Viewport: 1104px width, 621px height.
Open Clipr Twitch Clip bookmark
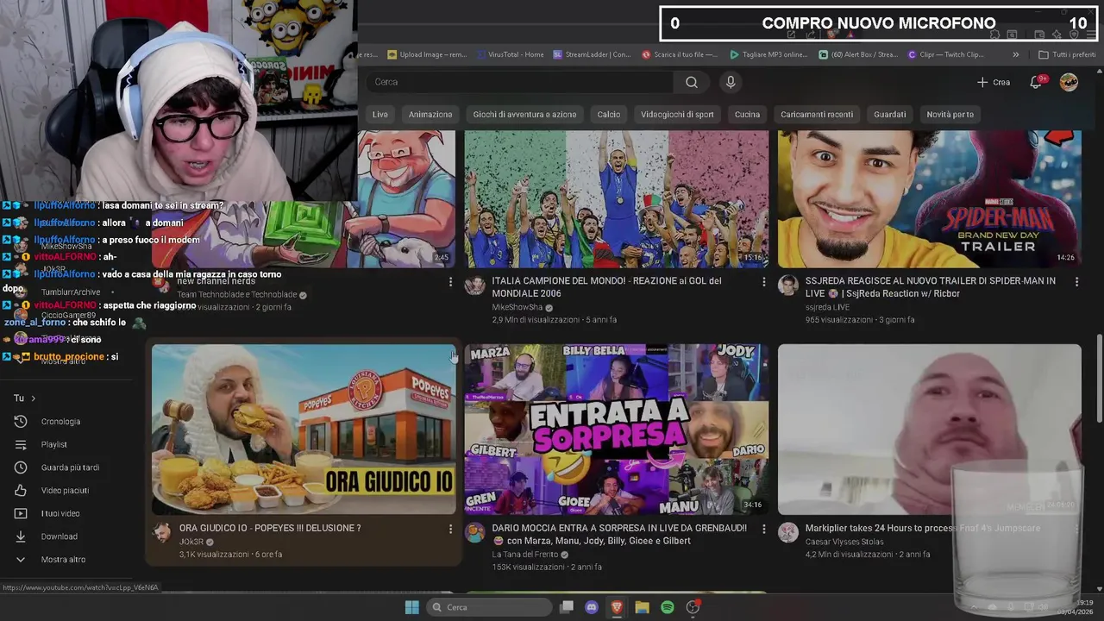(946, 54)
